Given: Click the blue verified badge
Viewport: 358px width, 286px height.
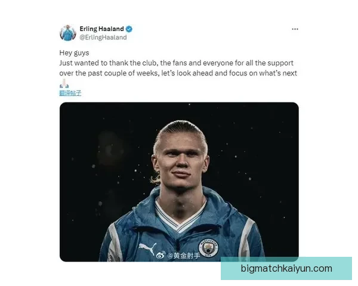Looking at the screenshot, I should (x=129, y=29).
